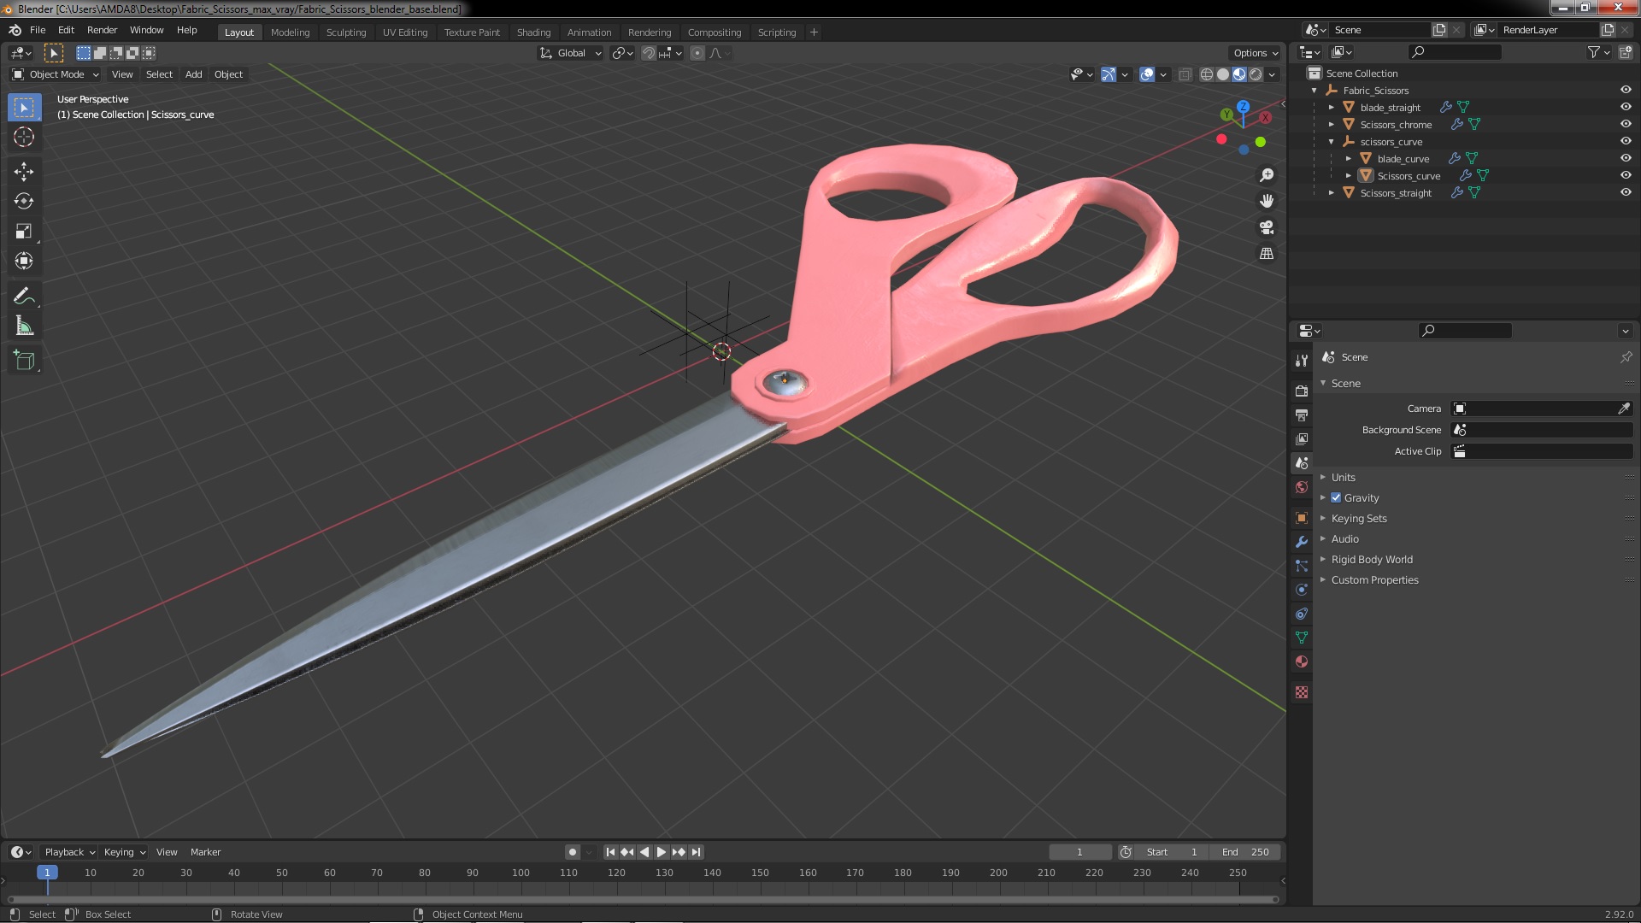The image size is (1641, 923).
Task: Select the Annotate tool
Action: (24, 296)
